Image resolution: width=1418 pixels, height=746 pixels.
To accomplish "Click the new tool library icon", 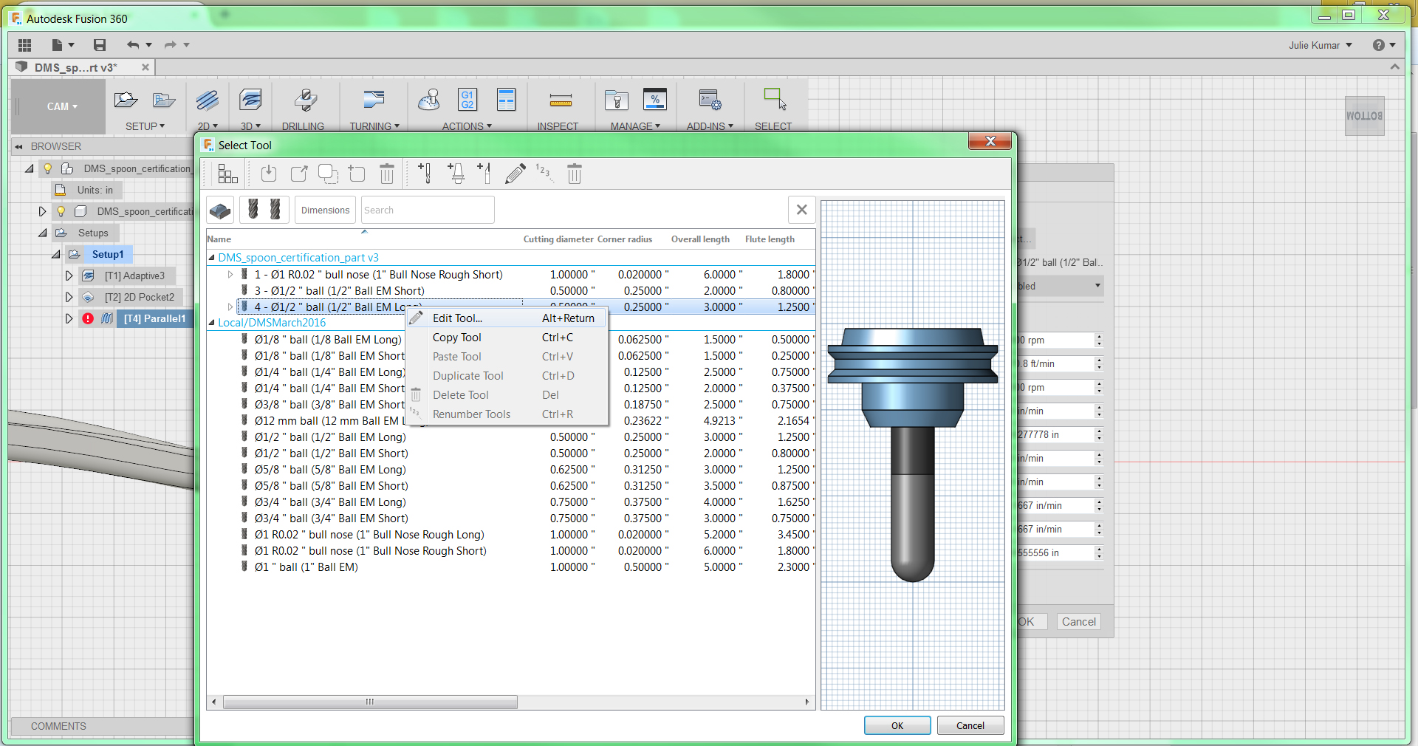I will (357, 174).
